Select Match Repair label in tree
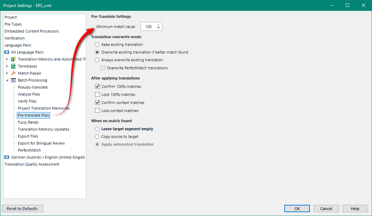The image size is (372, 216). click(x=30, y=73)
